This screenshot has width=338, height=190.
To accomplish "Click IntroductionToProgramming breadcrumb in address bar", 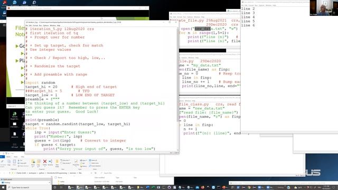I will click(x=57, y=173).
